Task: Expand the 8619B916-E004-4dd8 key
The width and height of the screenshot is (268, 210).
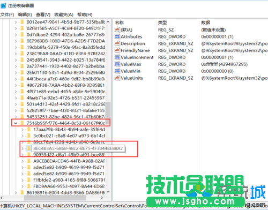Action: tap(16, 193)
